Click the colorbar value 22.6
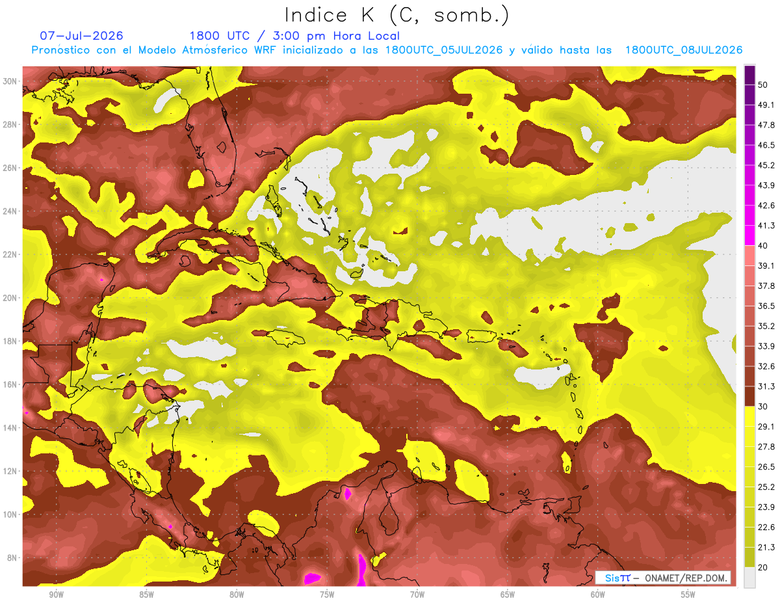 point(766,527)
